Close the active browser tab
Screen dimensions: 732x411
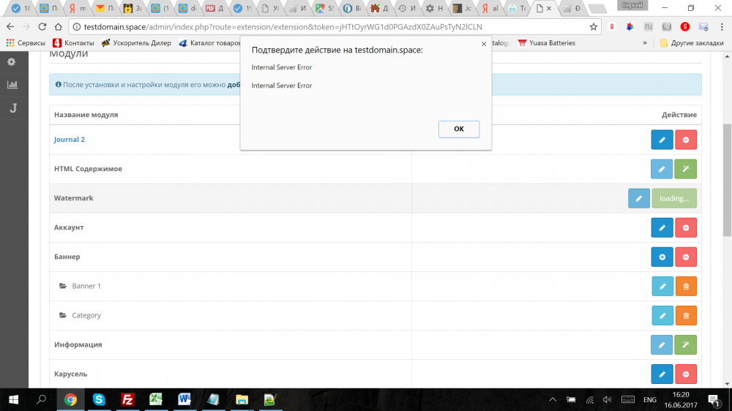click(x=549, y=8)
